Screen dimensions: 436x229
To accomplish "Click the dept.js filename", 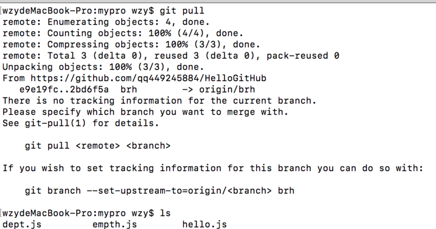I will 22,224.
